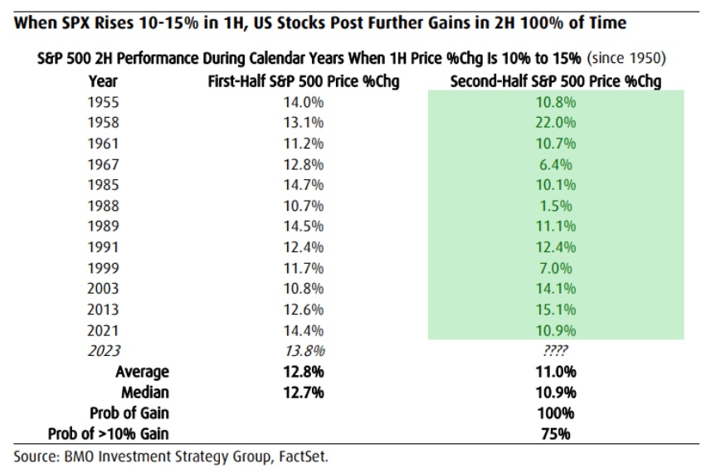Click the "Median" row label
The image size is (711, 473).
pyautogui.click(x=145, y=393)
